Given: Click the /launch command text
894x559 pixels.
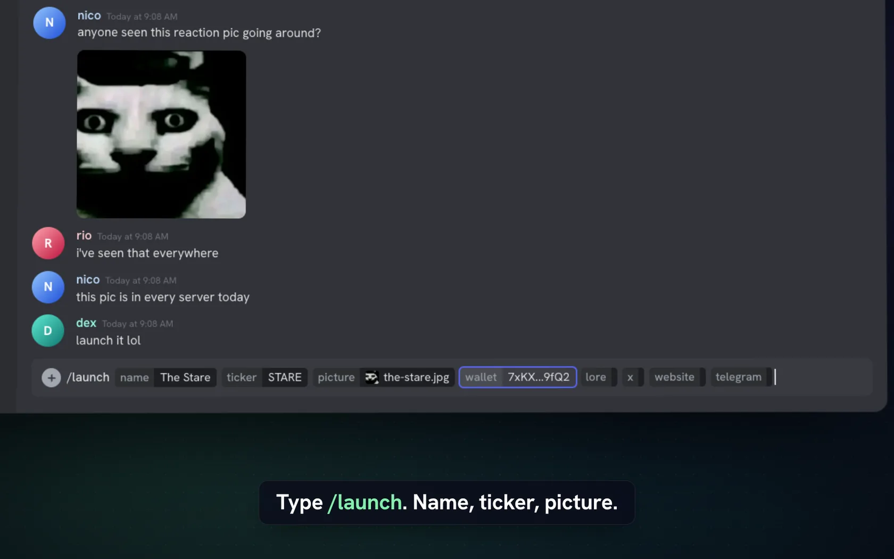Looking at the screenshot, I should [88, 377].
